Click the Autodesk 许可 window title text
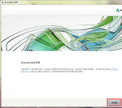 click(x=11, y=2)
